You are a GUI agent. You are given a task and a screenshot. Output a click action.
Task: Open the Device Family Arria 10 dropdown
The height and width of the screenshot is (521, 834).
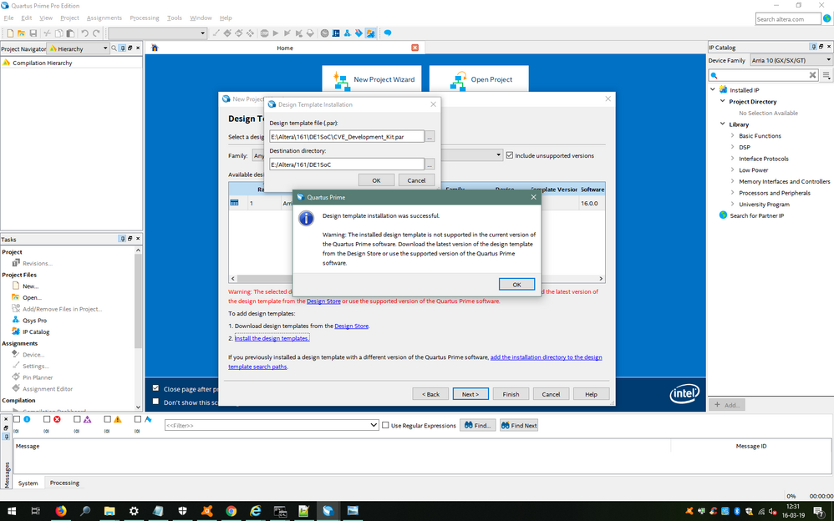(x=791, y=60)
